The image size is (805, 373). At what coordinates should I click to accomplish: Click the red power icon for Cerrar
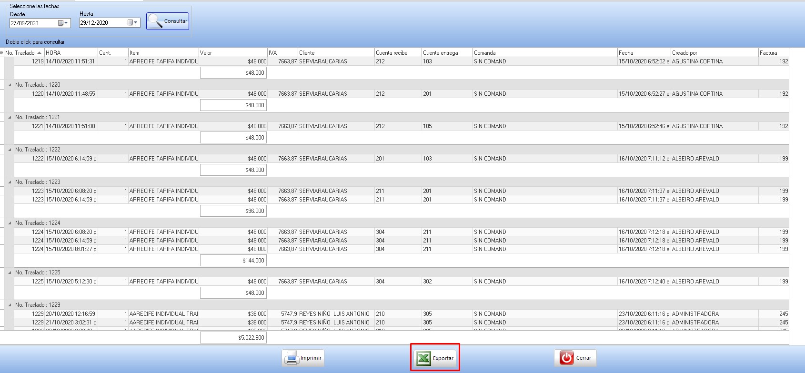[566, 358]
